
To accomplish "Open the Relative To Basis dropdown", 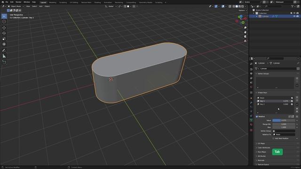I will tap(284, 135).
